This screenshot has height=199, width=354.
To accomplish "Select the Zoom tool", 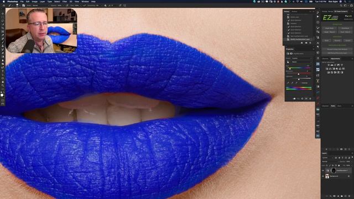I will coord(3,86).
